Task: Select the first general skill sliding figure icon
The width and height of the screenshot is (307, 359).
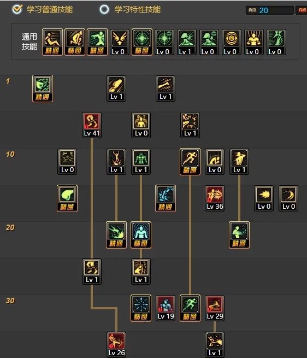Action: point(52,42)
